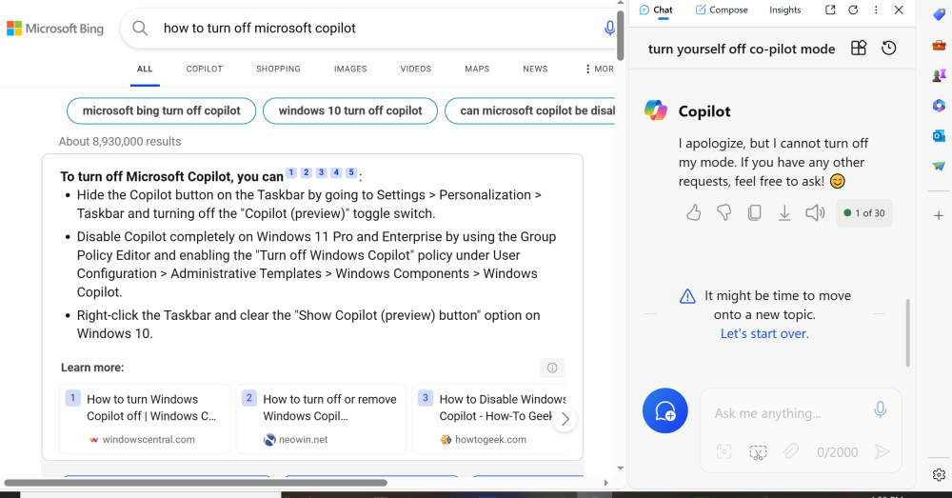Open the Outlook icon in the Edge sidebar
This screenshot has width=952, height=498.
point(939,136)
